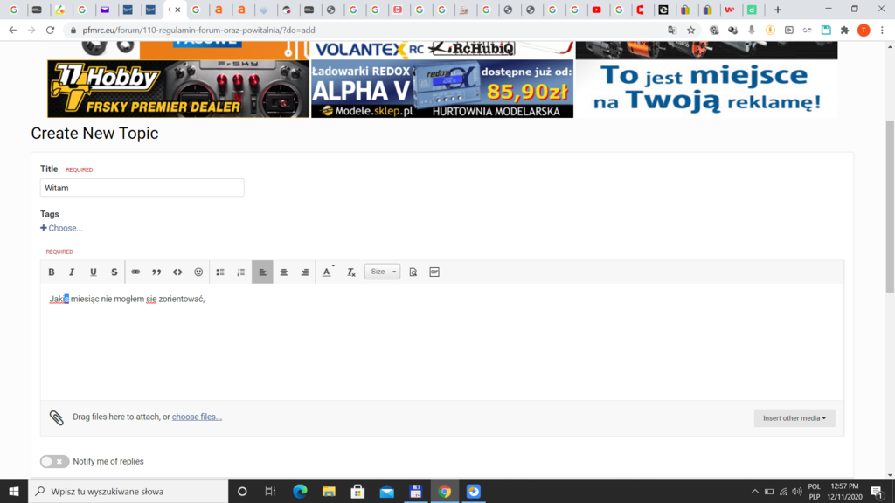Open the emoji picker in the editor
Screen dimensions: 895x503
(x=198, y=272)
